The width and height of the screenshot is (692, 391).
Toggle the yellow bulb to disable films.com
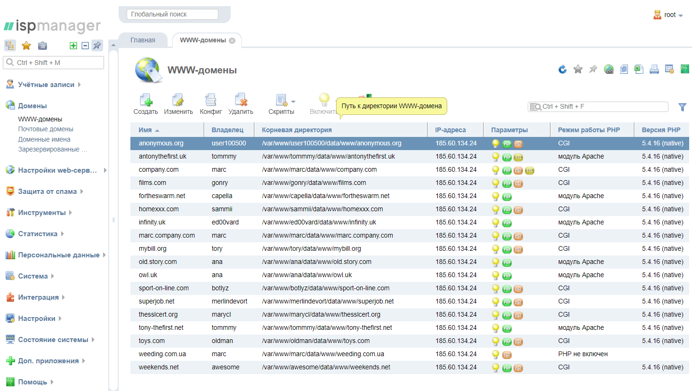496,183
